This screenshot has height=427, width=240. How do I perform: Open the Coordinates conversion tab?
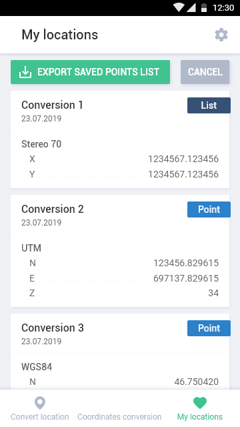coord(119,416)
